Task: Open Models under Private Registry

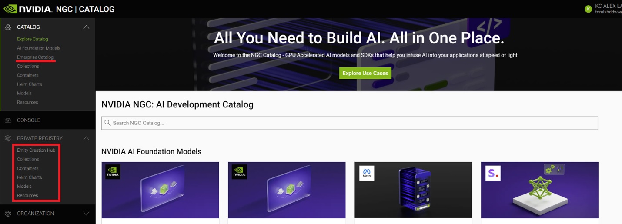Action: click(24, 187)
